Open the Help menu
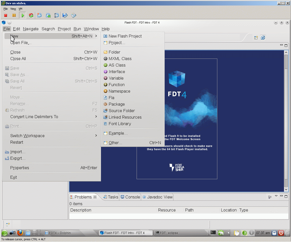Screen dimensions: 291x242 (x=106, y=29)
